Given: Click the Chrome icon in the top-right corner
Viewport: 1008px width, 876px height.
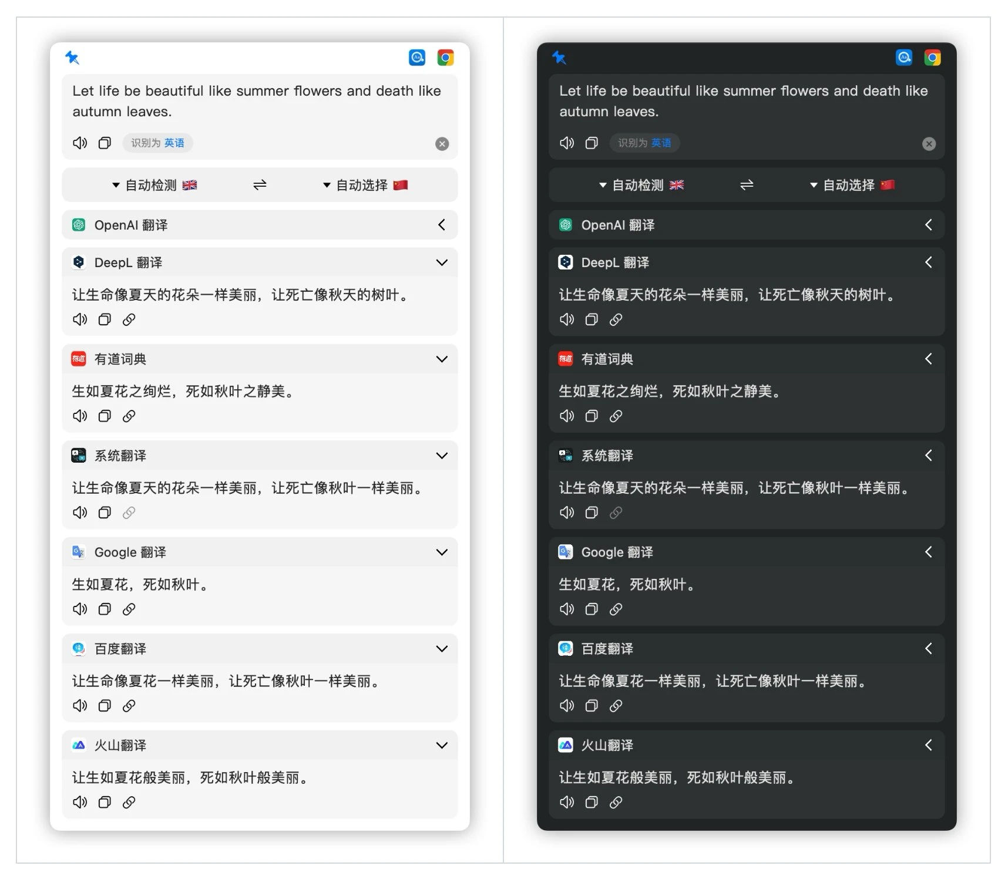Looking at the screenshot, I should click(446, 57).
